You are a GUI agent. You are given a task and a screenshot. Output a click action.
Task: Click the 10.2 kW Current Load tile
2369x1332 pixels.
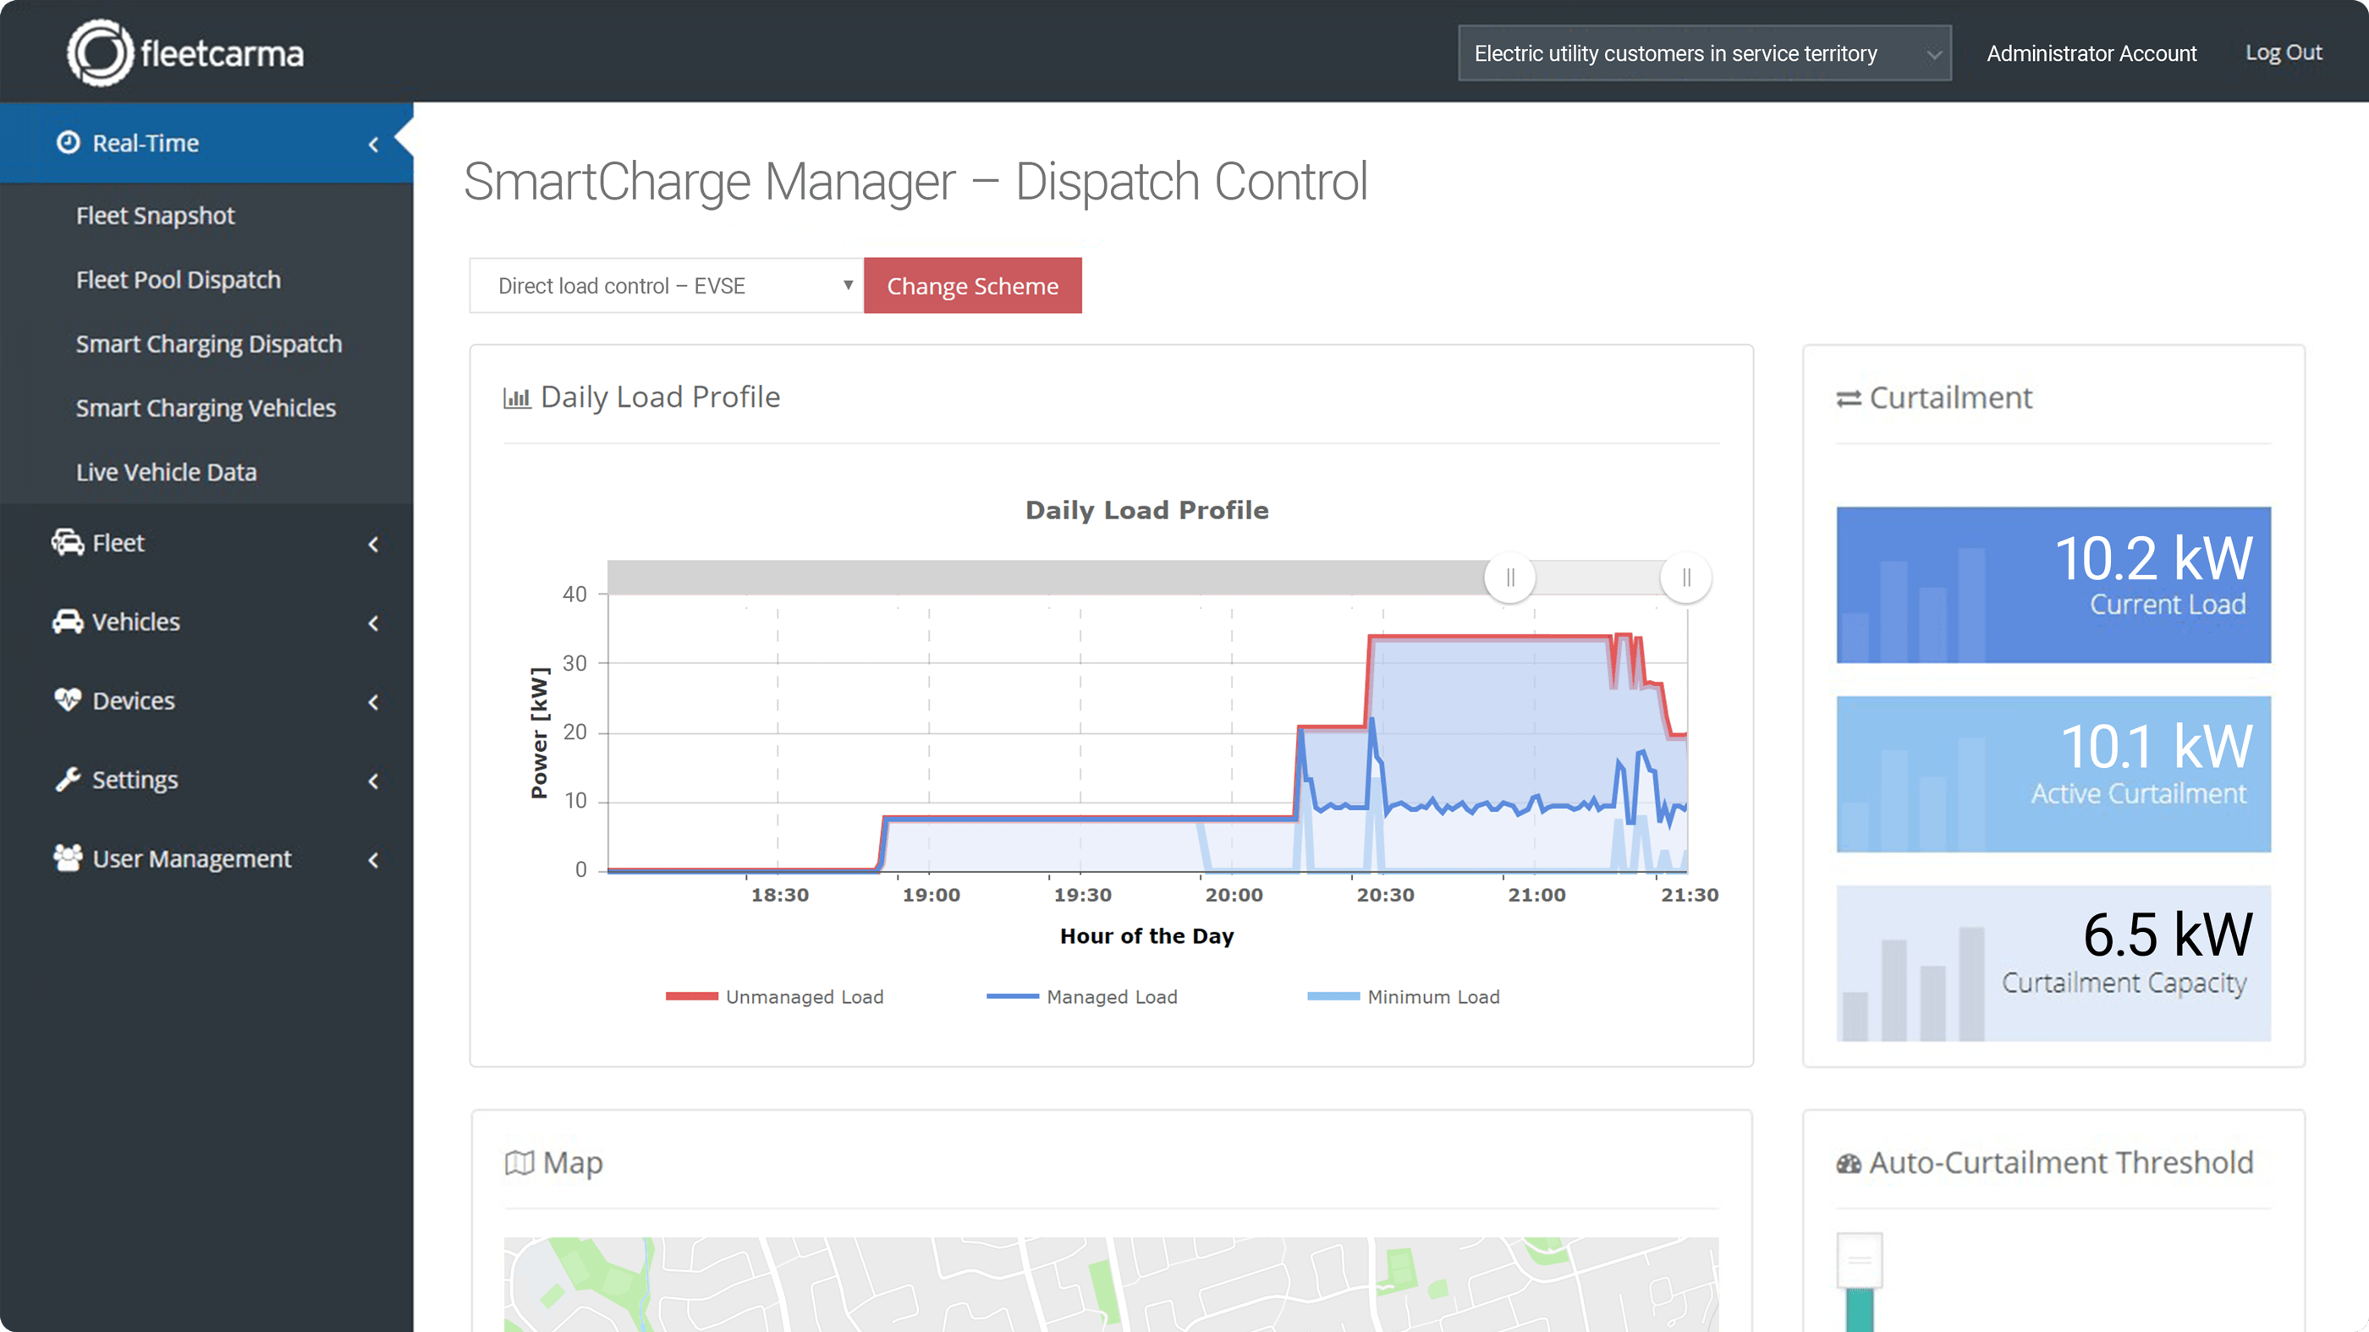tap(2053, 584)
